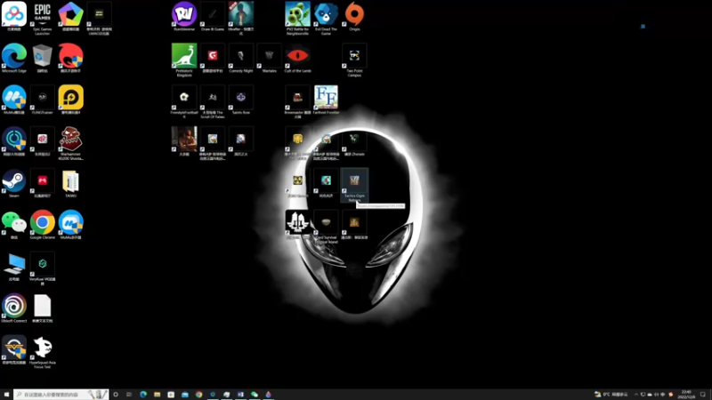Viewport: 712px width, 400px height.
Task: Launch the WeChat desktop shortcut
Action: coord(14,225)
